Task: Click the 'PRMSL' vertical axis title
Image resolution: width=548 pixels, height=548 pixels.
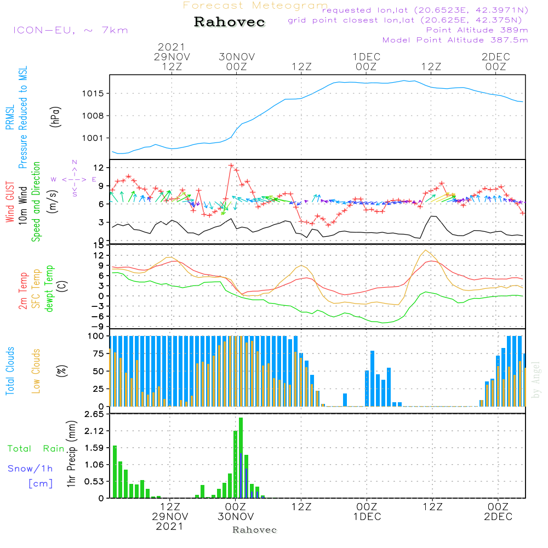Action: point(10,117)
